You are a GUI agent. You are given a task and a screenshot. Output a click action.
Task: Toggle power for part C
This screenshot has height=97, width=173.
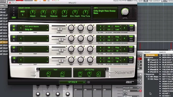(14, 47)
